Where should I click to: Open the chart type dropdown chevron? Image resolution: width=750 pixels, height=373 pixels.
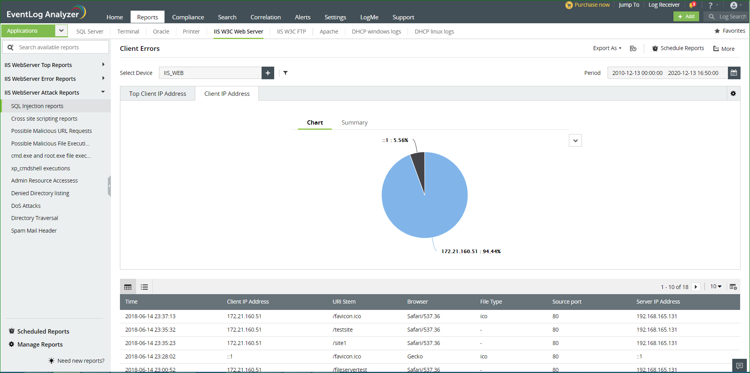coord(576,141)
